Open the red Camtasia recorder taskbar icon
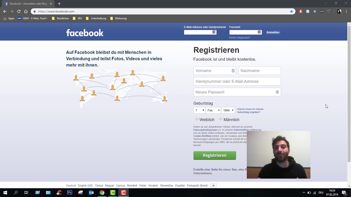351x197 pixels. tap(123, 193)
